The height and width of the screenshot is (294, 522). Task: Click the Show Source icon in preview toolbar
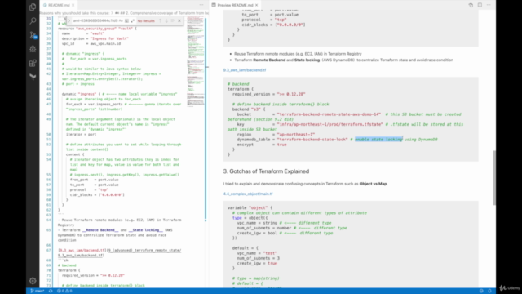(471, 5)
